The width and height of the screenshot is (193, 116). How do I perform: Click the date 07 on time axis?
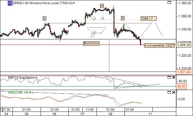point(82,114)
